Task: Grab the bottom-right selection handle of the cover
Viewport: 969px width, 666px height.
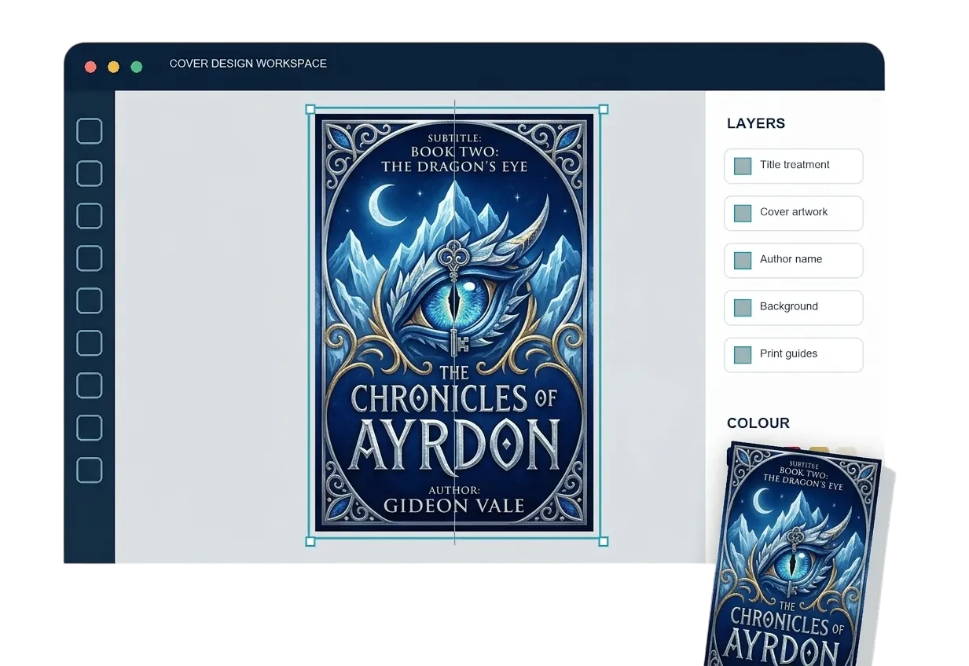Action: point(604,541)
